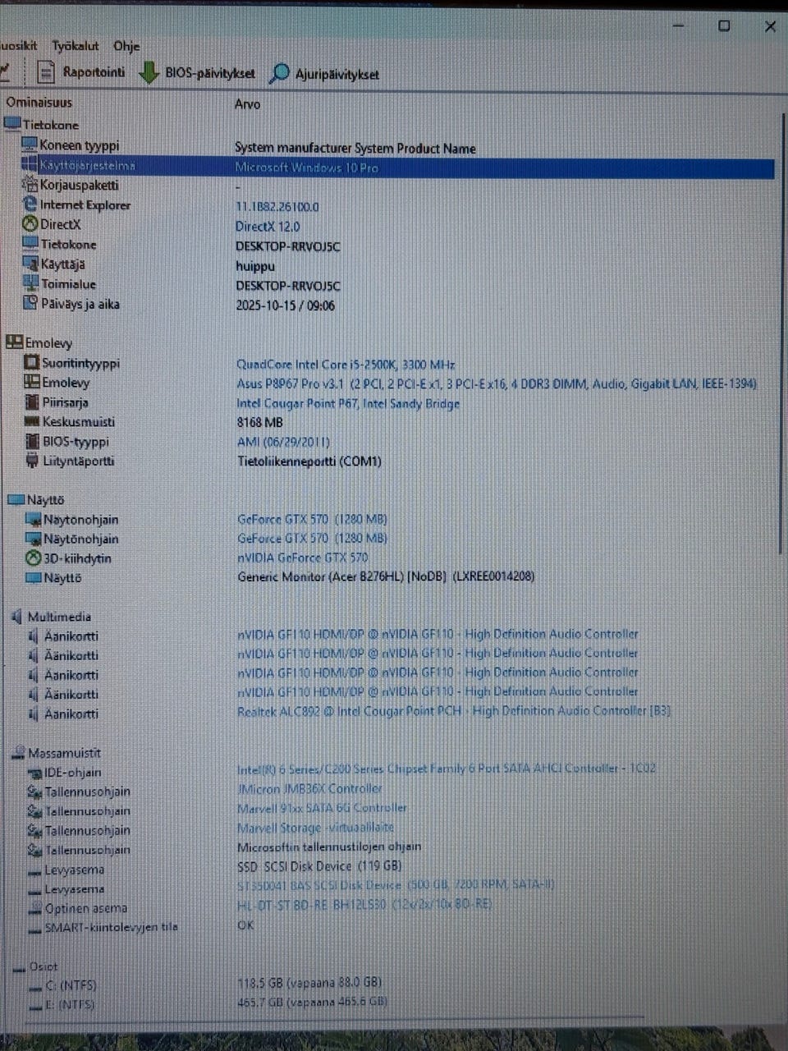The image size is (788, 1051).
Task: Click the Arvo column header
Action: click(x=247, y=104)
